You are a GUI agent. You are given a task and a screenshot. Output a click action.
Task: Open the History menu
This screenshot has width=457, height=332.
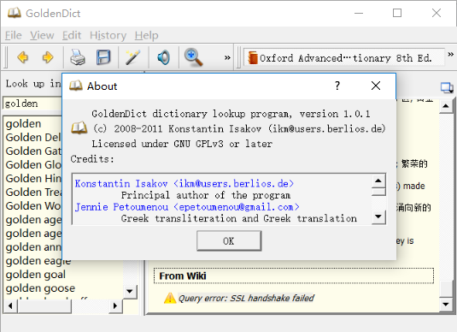pyautogui.click(x=108, y=35)
